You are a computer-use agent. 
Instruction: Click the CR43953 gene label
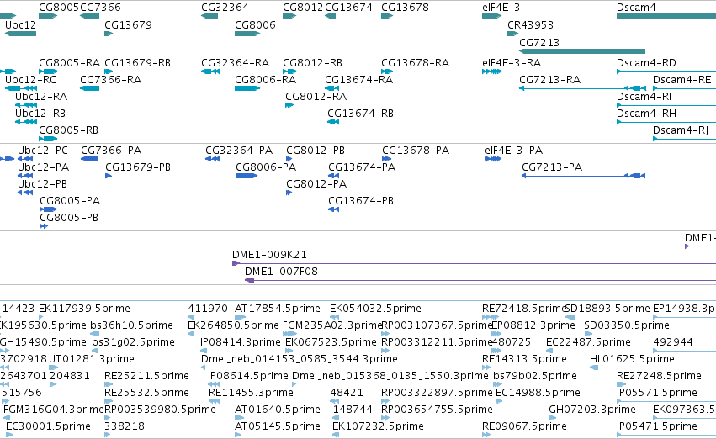click(530, 24)
